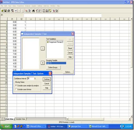Click the data grid scroll-down arrow
The height and width of the screenshot is (130, 134).
tap(132, 116)
